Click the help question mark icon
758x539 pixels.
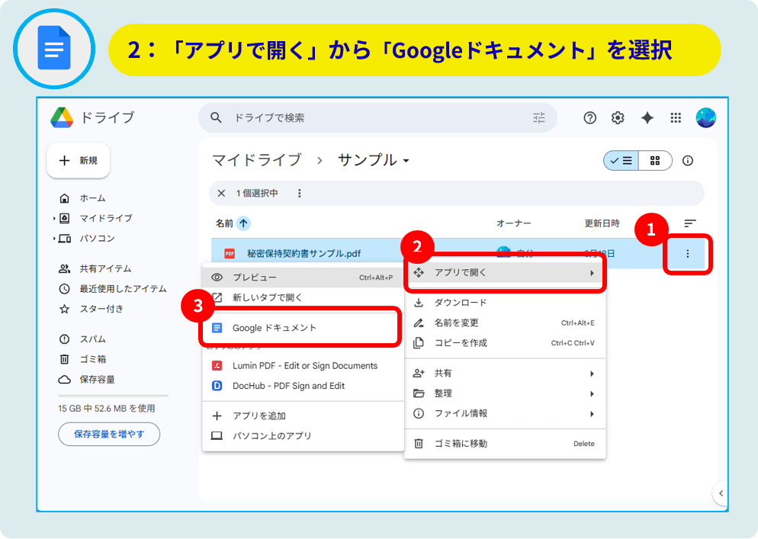[x=589, y=117]
